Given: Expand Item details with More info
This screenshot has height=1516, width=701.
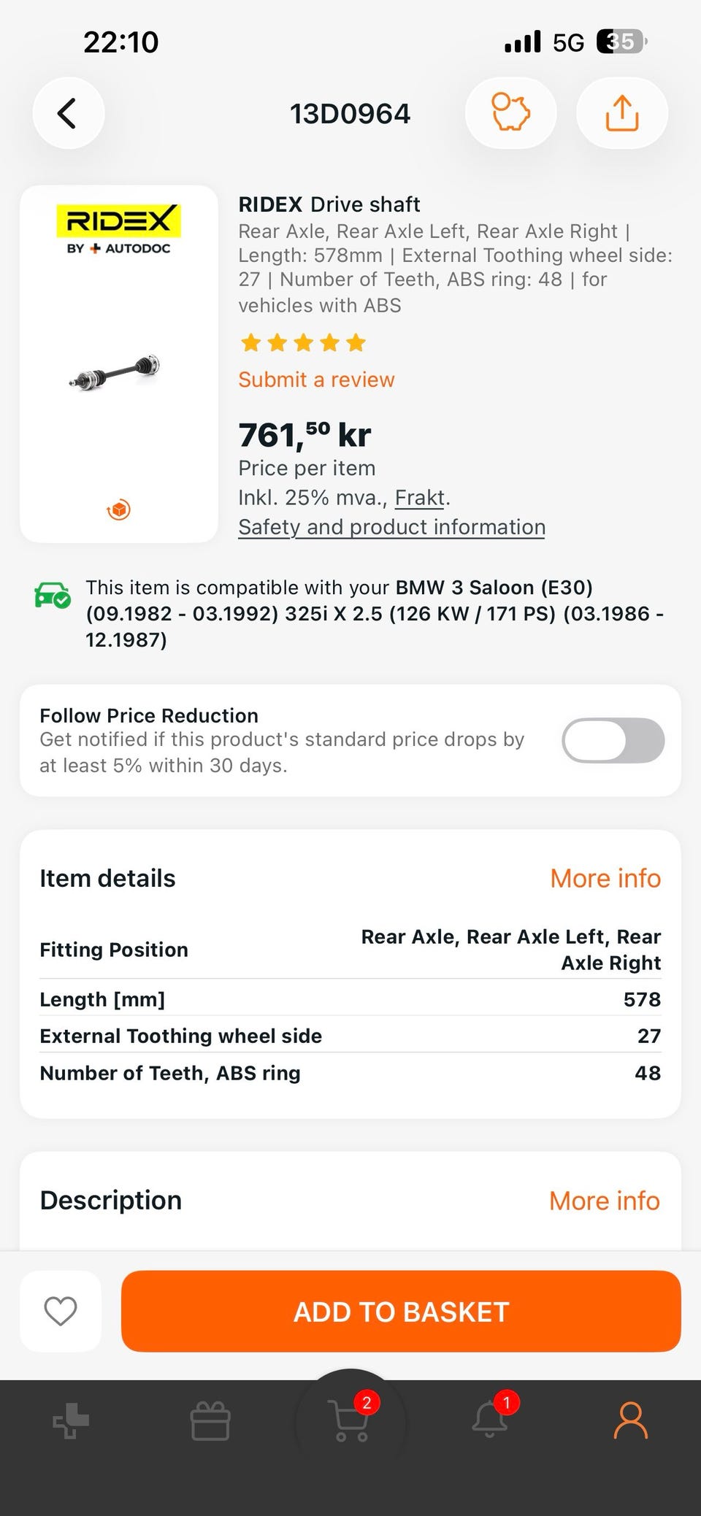Looking at the screenshot, I should tap(605, 878).
